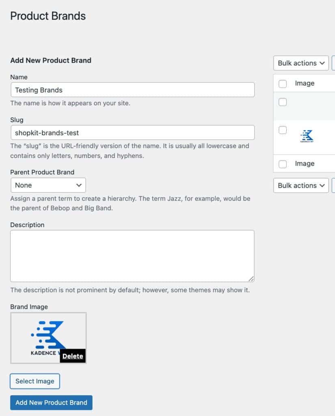Sort by the Image column header
Viewport: 335px width, 416px height.
305,83
